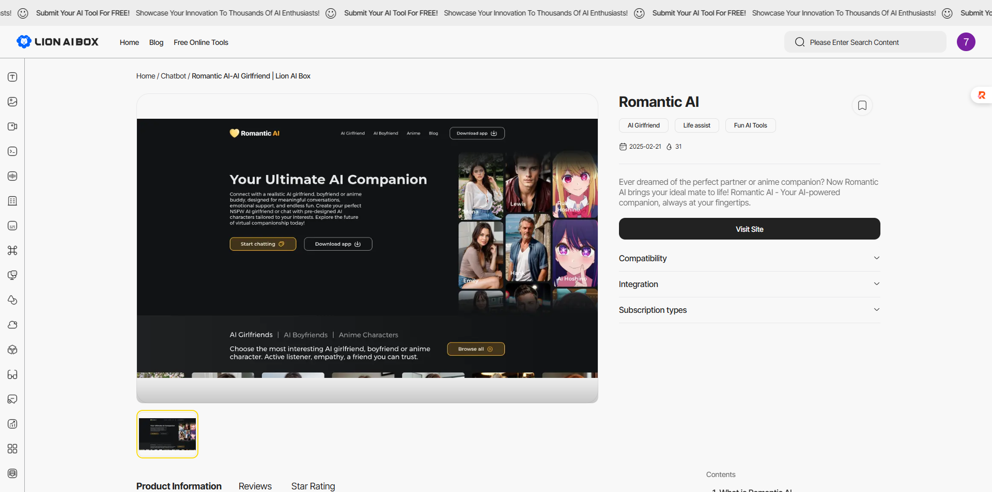Open the Building/business category icon in the sidebar
The image size is (992, 492).
tap(12, 201)
